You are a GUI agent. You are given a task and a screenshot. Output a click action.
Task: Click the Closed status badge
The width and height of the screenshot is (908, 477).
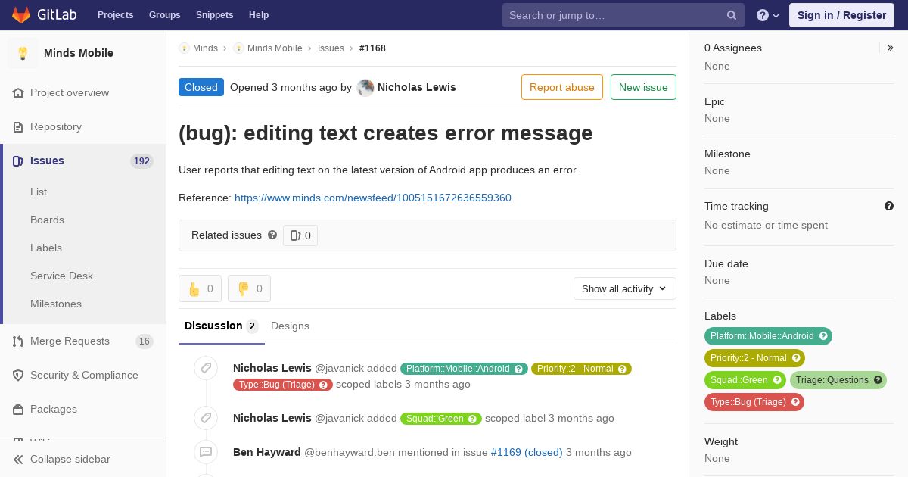coord(201,87)
